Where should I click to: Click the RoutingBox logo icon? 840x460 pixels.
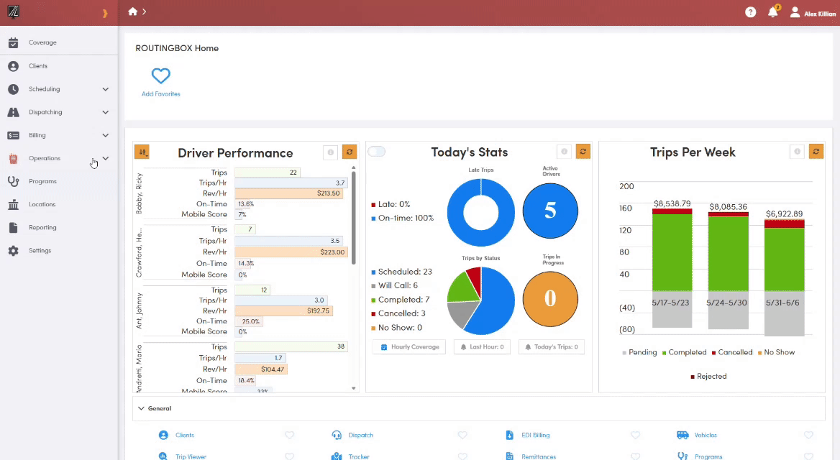coord(13,11)
